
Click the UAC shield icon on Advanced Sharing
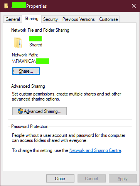[20, 111]
